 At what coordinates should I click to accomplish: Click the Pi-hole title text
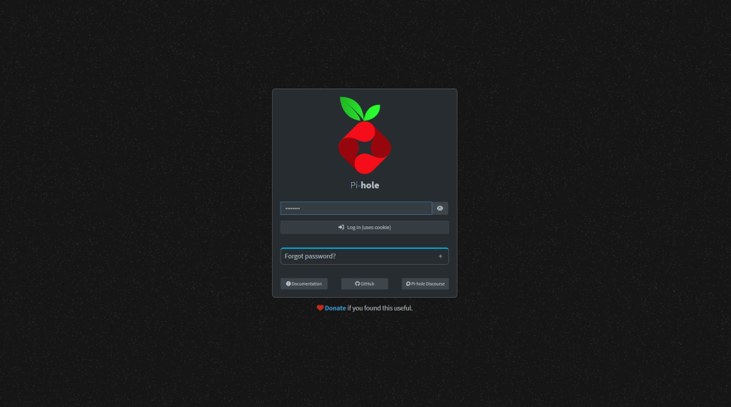coord(365,185)
